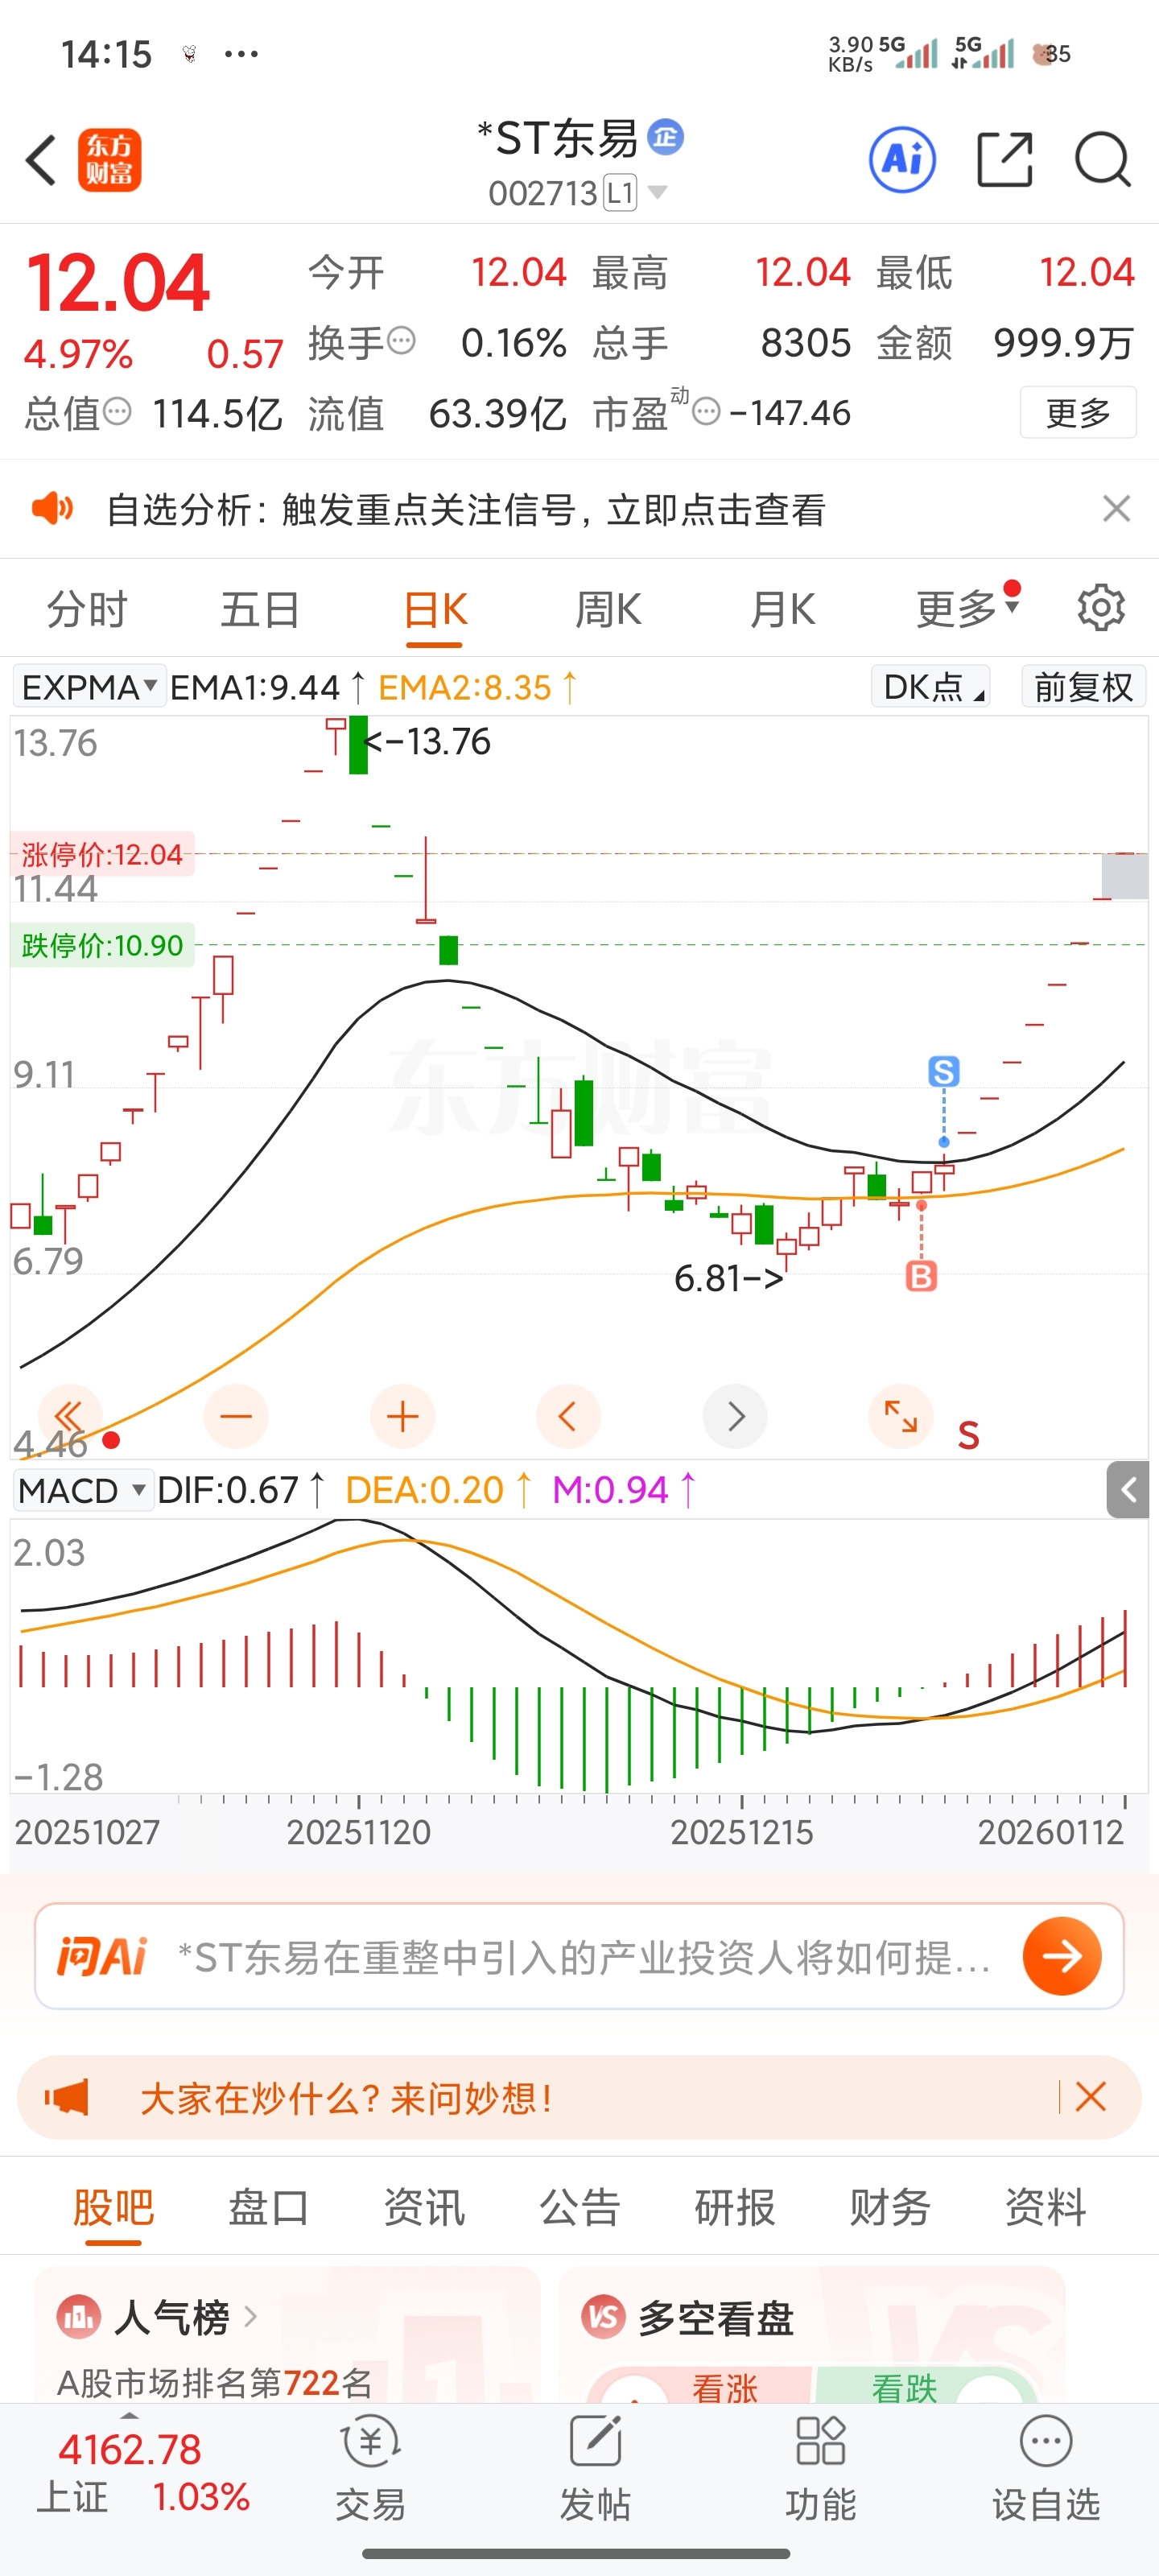Expand 更多 chart period dropdown
1159x2576 pixels.
pos(968,608)
